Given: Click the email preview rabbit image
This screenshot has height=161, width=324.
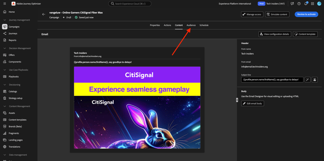Looking at the screenshot, I should coord(137,122).
